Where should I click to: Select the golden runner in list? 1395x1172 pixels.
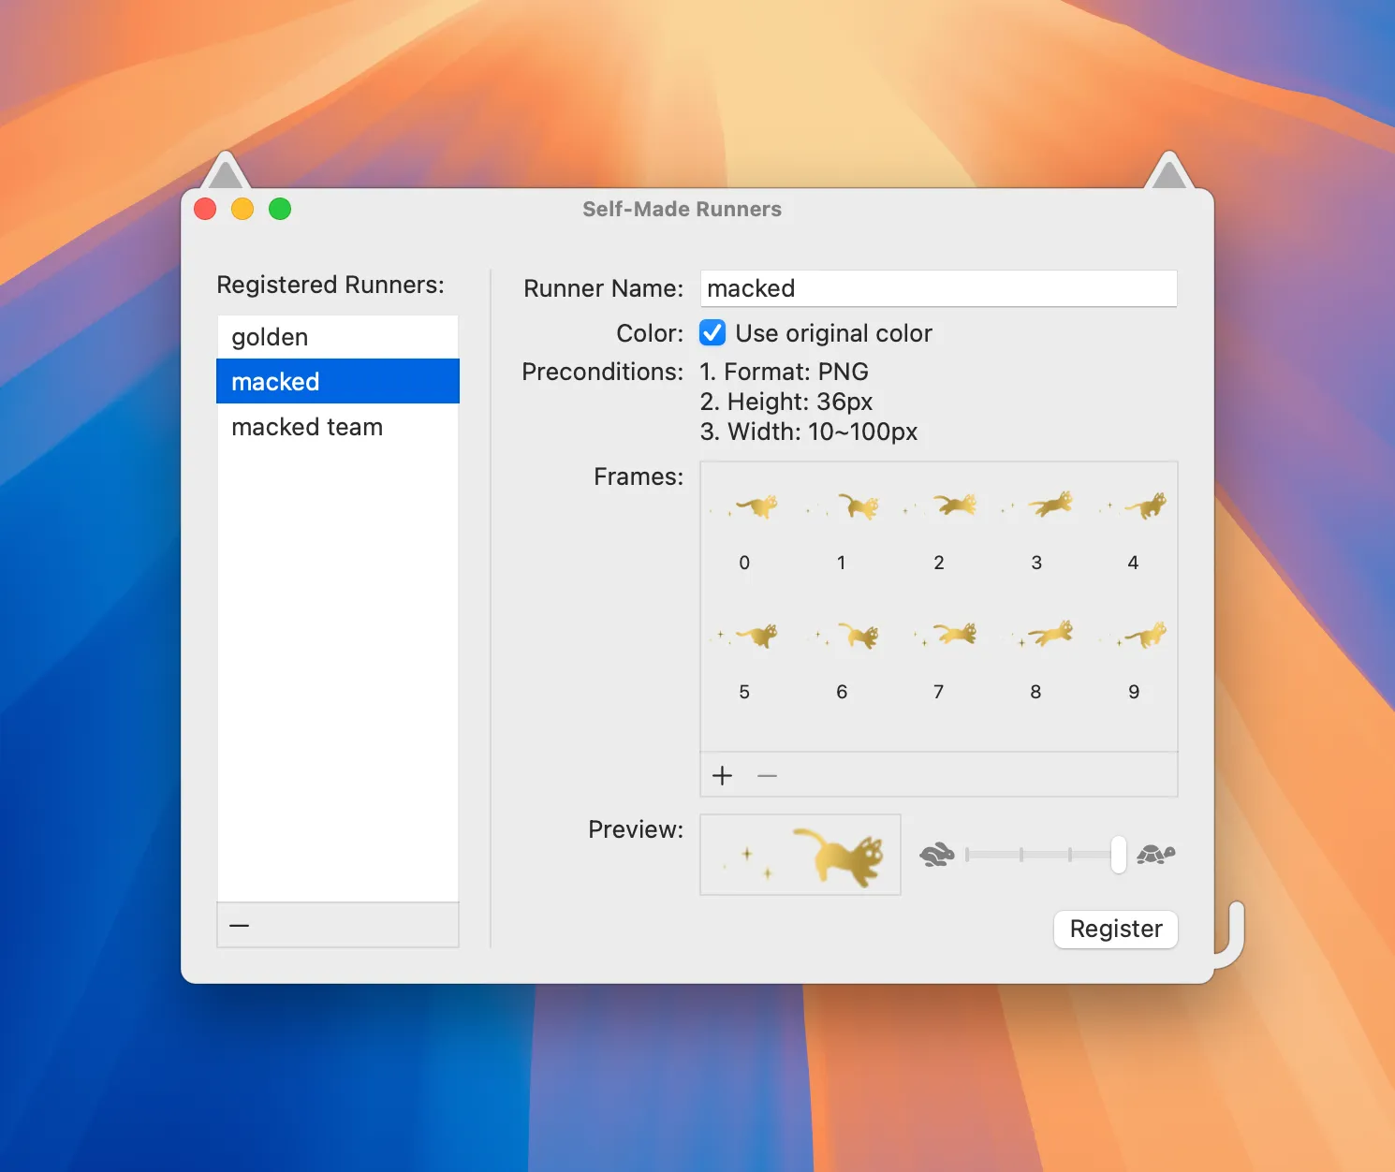click(338, 337)
